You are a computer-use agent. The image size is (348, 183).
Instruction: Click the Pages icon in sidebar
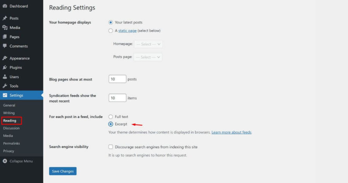pyautogui.click(x=5, y=37)
